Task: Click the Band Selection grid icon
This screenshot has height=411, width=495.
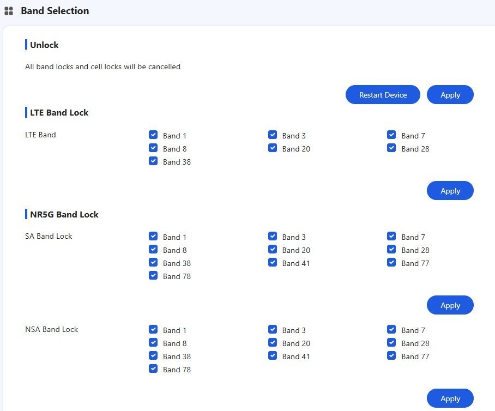Action: (9, 11)
